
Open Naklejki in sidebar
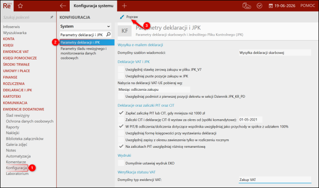click(13, 133)
